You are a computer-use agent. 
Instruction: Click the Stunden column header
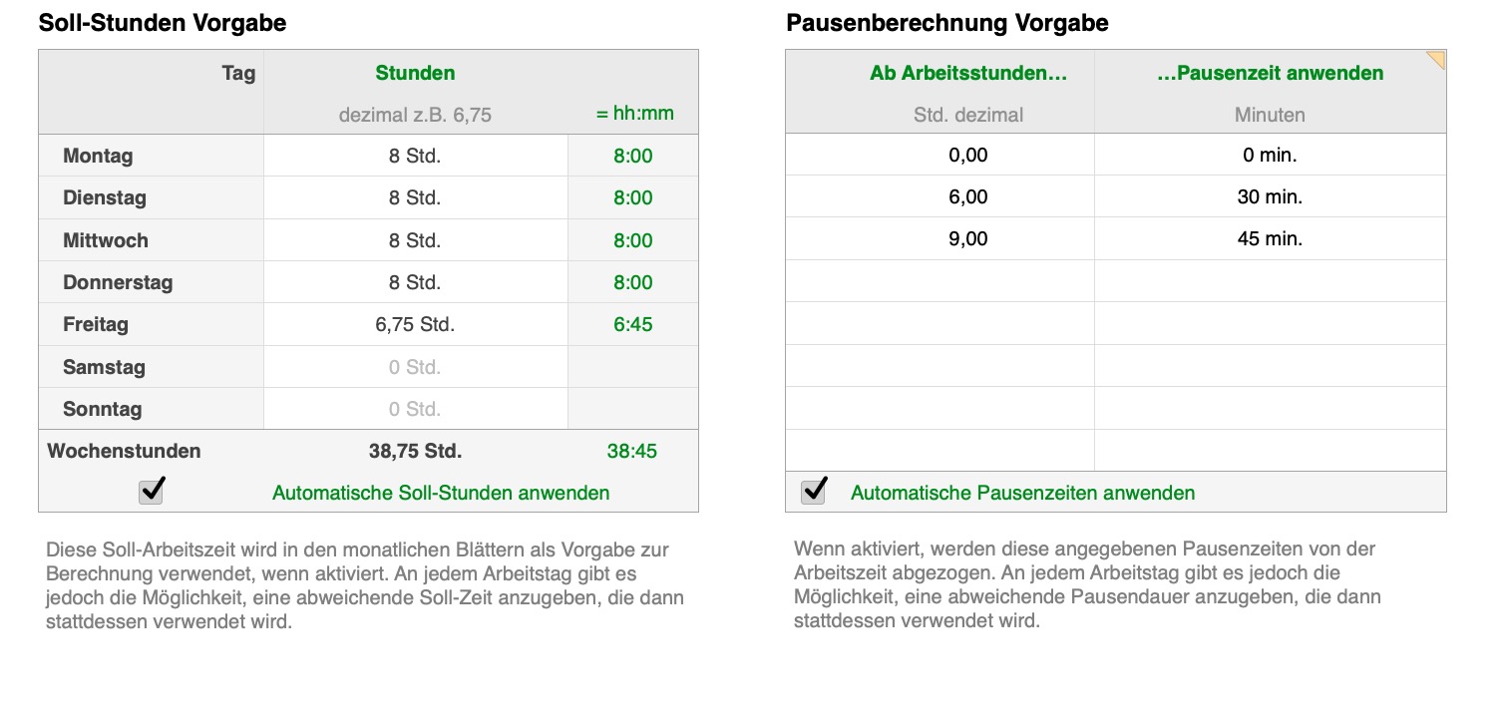[415, 73]
